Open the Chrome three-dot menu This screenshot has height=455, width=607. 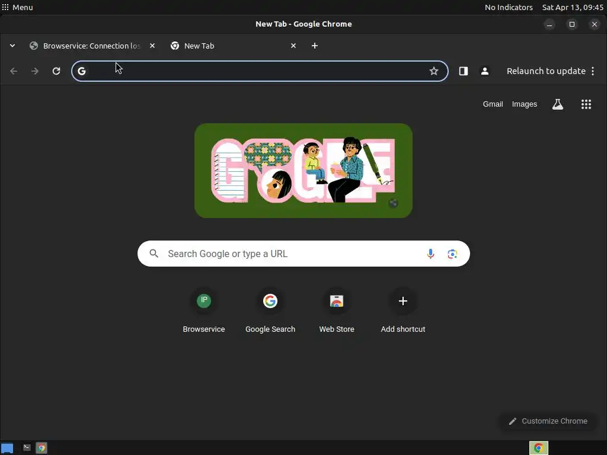[x=593, y=71]
